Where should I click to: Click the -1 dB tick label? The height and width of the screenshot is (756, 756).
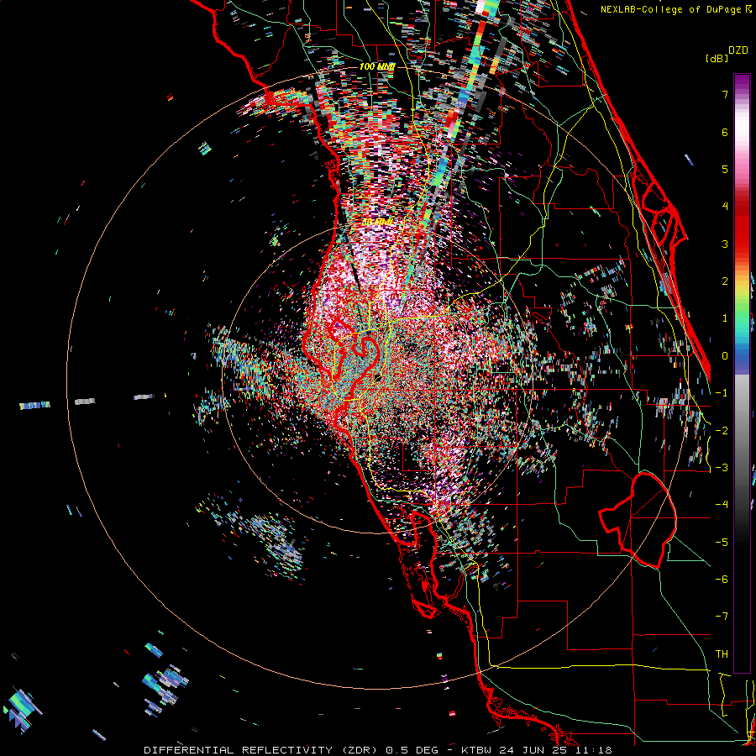coord(722,393)
